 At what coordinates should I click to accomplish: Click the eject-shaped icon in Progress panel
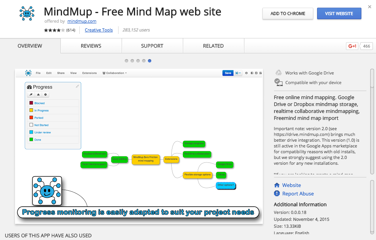(x=38, y=94)
